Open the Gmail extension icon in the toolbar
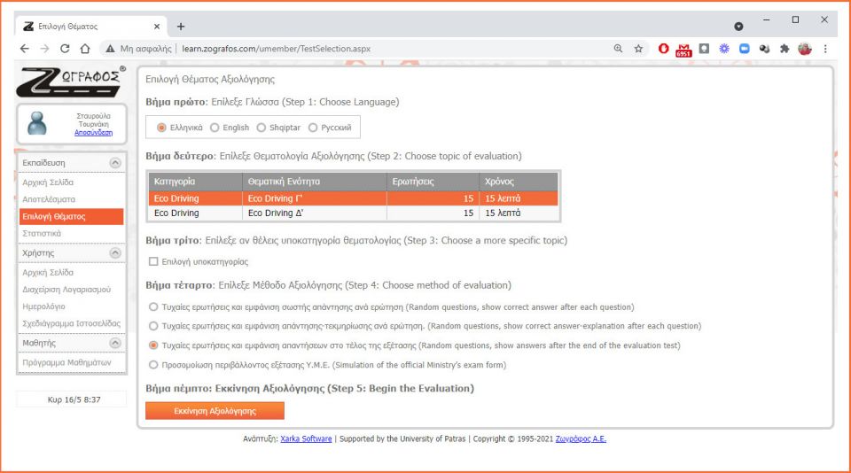Image resolution: width=851 pixels, height=473 pixels. point(683,50)
